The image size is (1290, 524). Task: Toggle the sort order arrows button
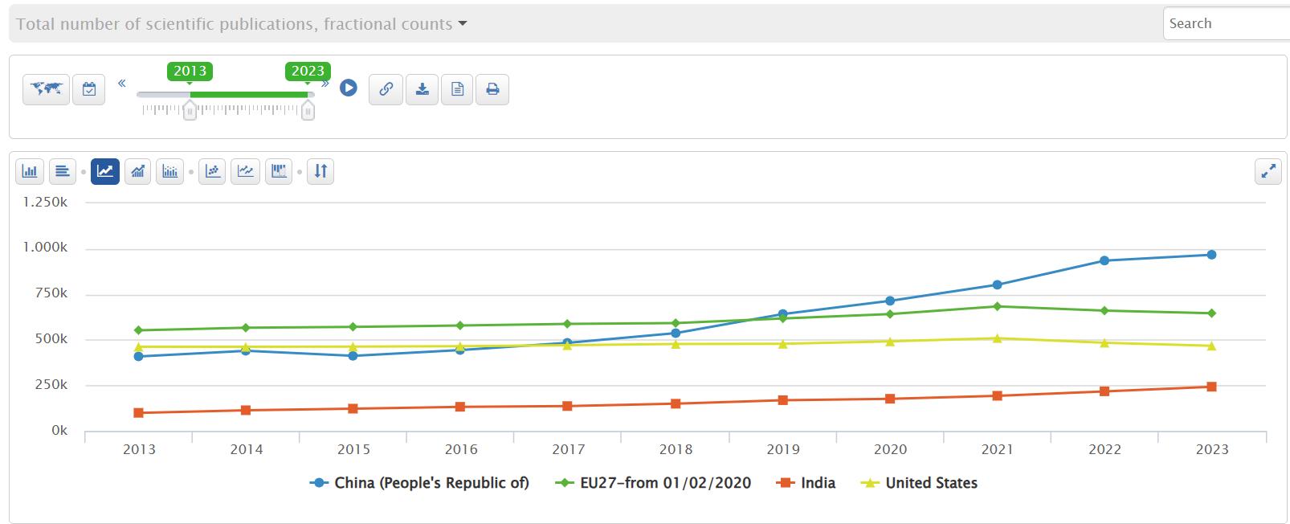coord(320,171)
